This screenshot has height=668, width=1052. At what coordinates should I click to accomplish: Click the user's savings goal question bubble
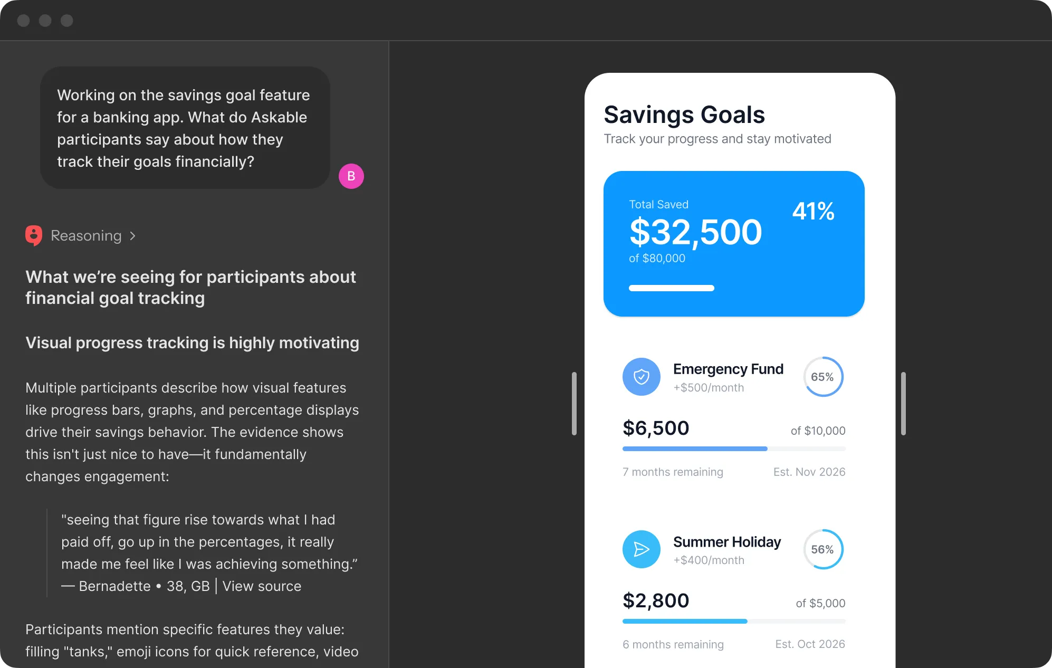coord(185,128)
